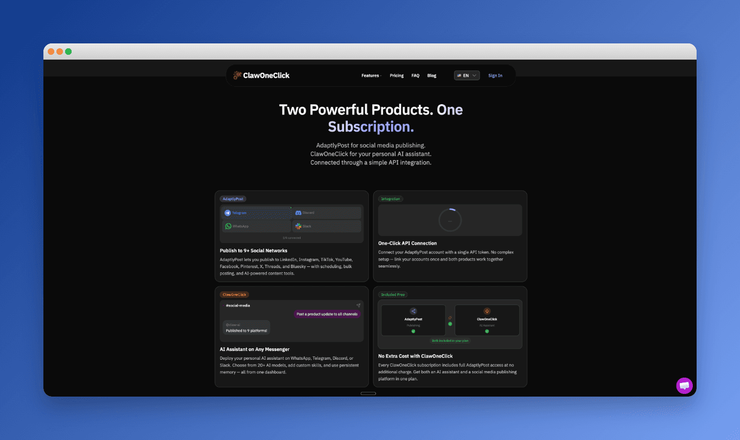Click the send arrow icon in the chat mockup
The image size is (740, 440).
click(x=358, y=305)
